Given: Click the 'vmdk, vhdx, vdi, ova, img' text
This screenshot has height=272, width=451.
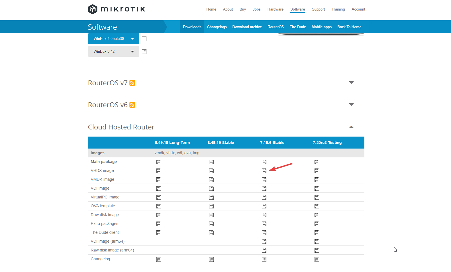Looking at the screenshot, I should [x=177, y=153].
